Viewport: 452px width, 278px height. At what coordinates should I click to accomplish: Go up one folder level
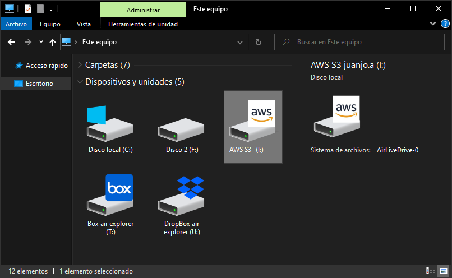click(53, 43)
